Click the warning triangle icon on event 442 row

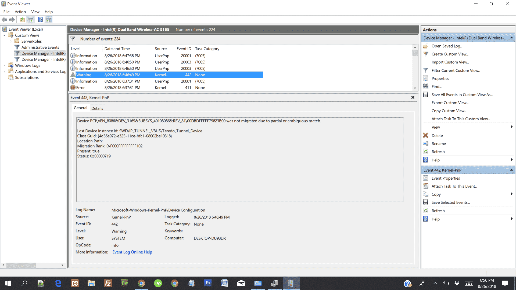73,75
